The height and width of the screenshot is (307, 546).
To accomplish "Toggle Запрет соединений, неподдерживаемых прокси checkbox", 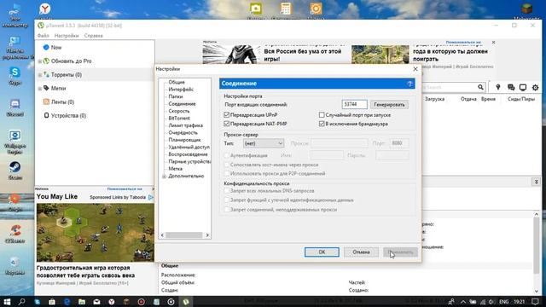I will pyautogui.click(x=227, y=210).
